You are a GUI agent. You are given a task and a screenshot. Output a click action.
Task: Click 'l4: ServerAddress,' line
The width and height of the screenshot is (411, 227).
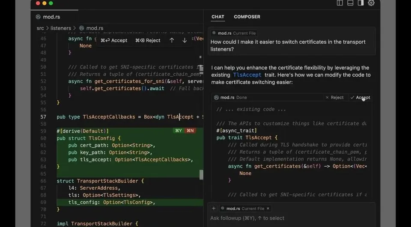[x=94, y=188]
